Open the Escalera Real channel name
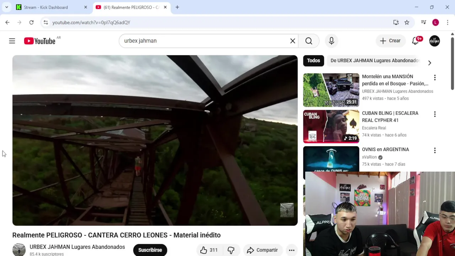The width and height of the screenshot is (455, 256). click(374, 128)
